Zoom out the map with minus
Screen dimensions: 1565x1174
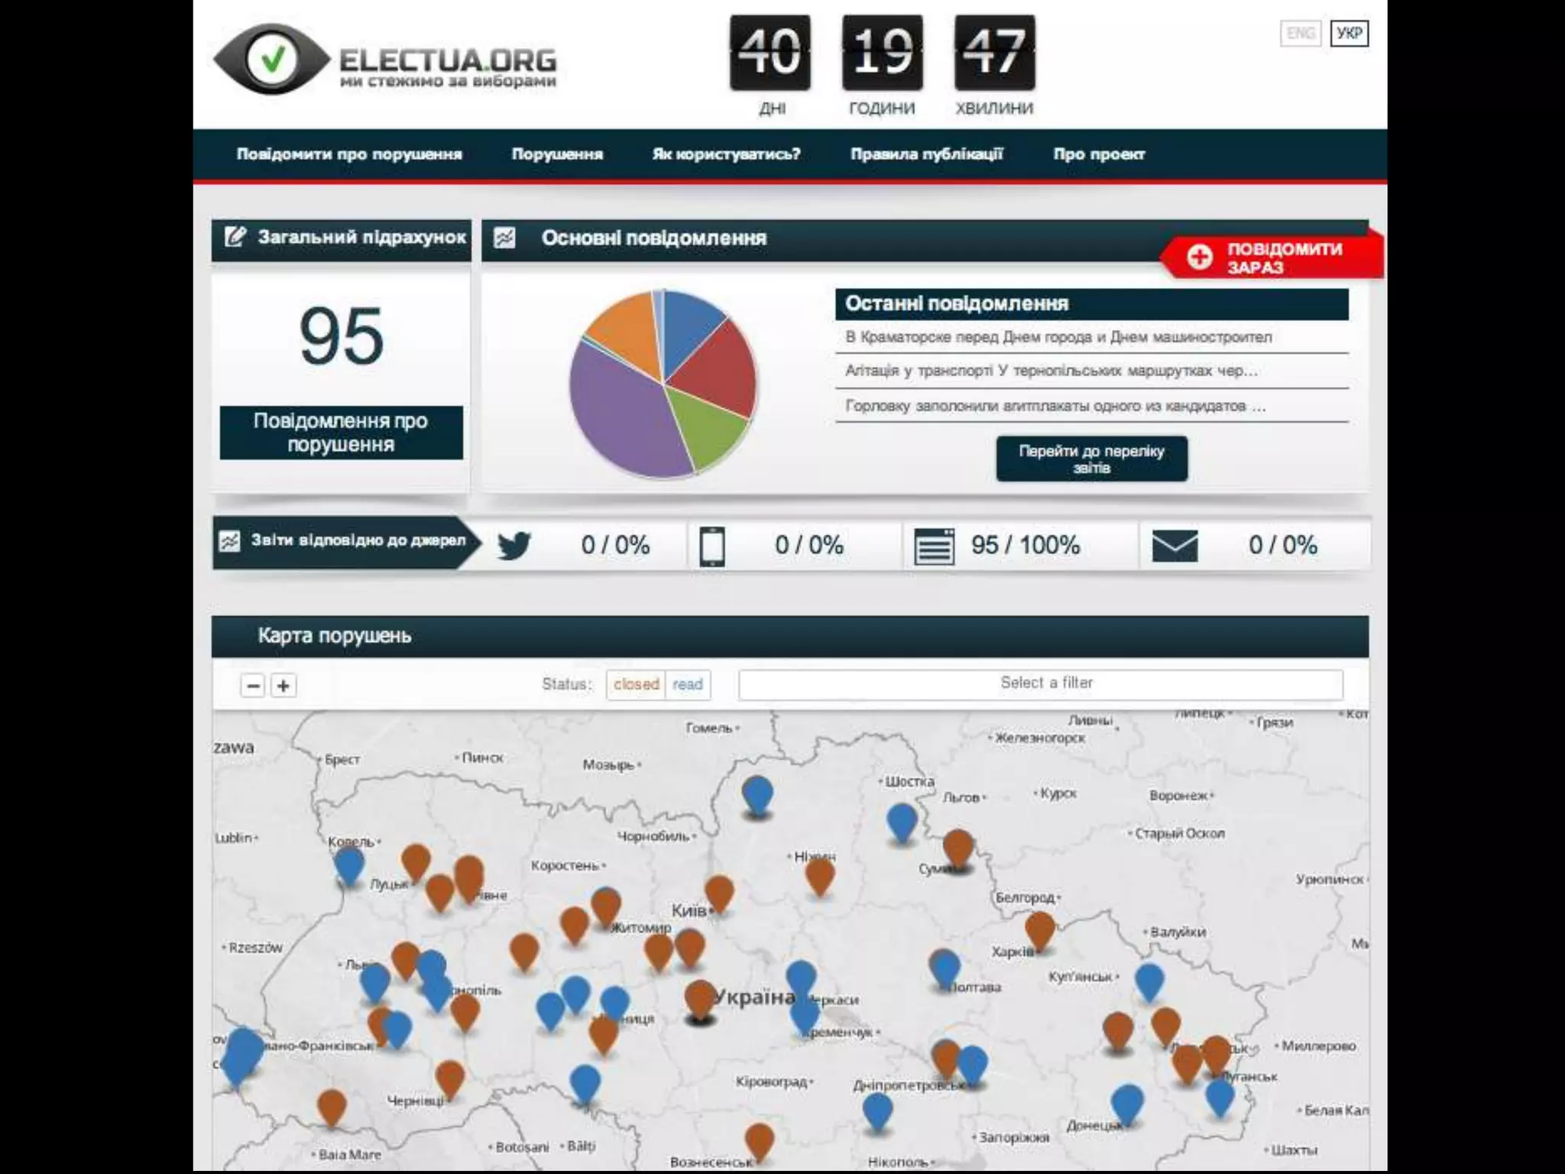click(x=253, y=686)
